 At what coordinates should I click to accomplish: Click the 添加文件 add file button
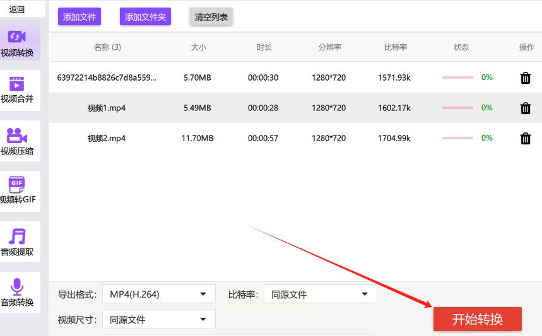coord(80,17)
